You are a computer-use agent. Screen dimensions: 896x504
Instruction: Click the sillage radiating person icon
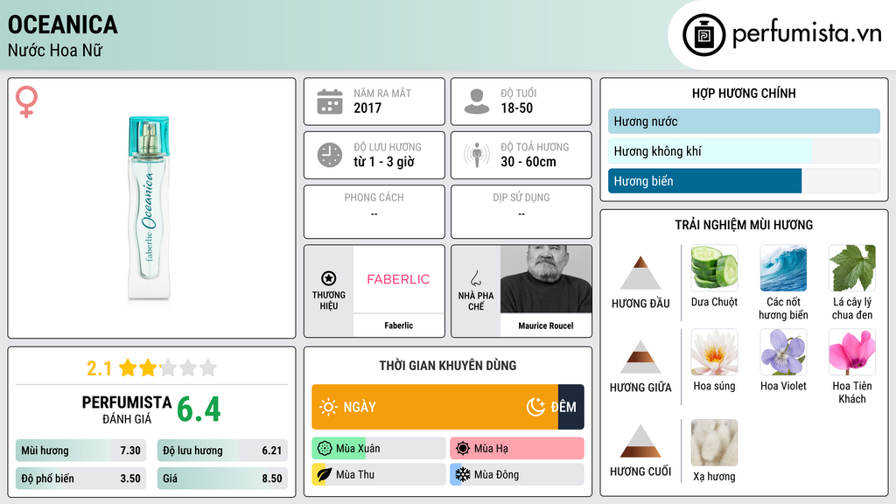477,155
